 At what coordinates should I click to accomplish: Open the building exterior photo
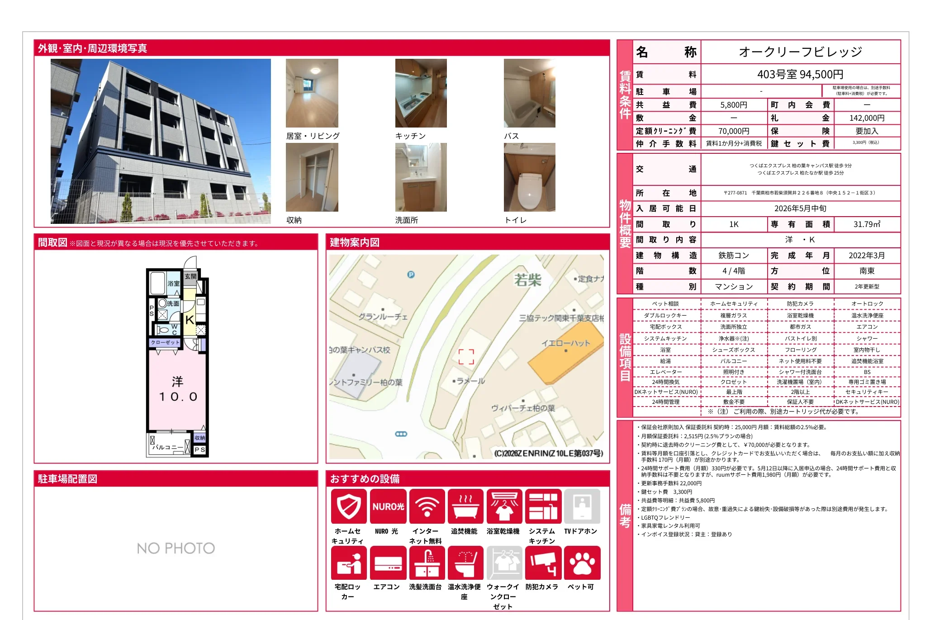161,141
